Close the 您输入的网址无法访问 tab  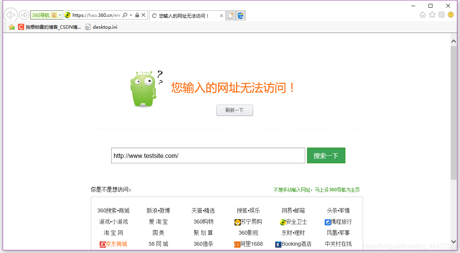click(222, 16)
